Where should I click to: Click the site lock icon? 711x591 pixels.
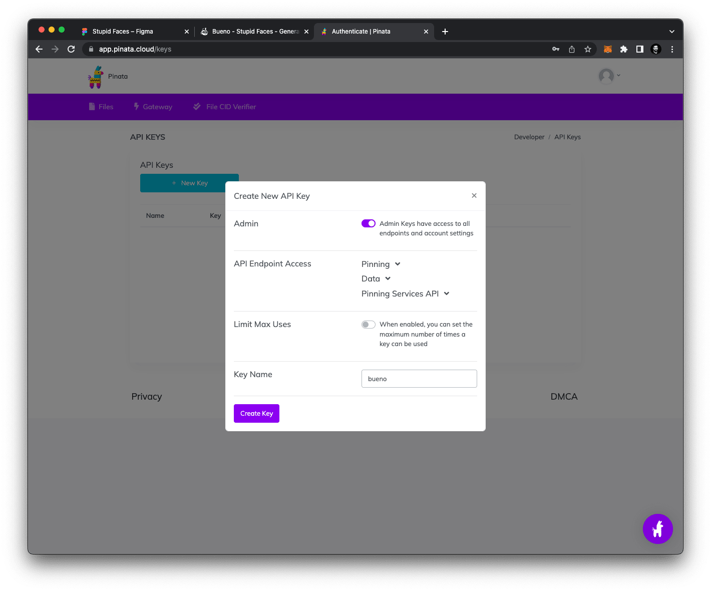(91, 49)
